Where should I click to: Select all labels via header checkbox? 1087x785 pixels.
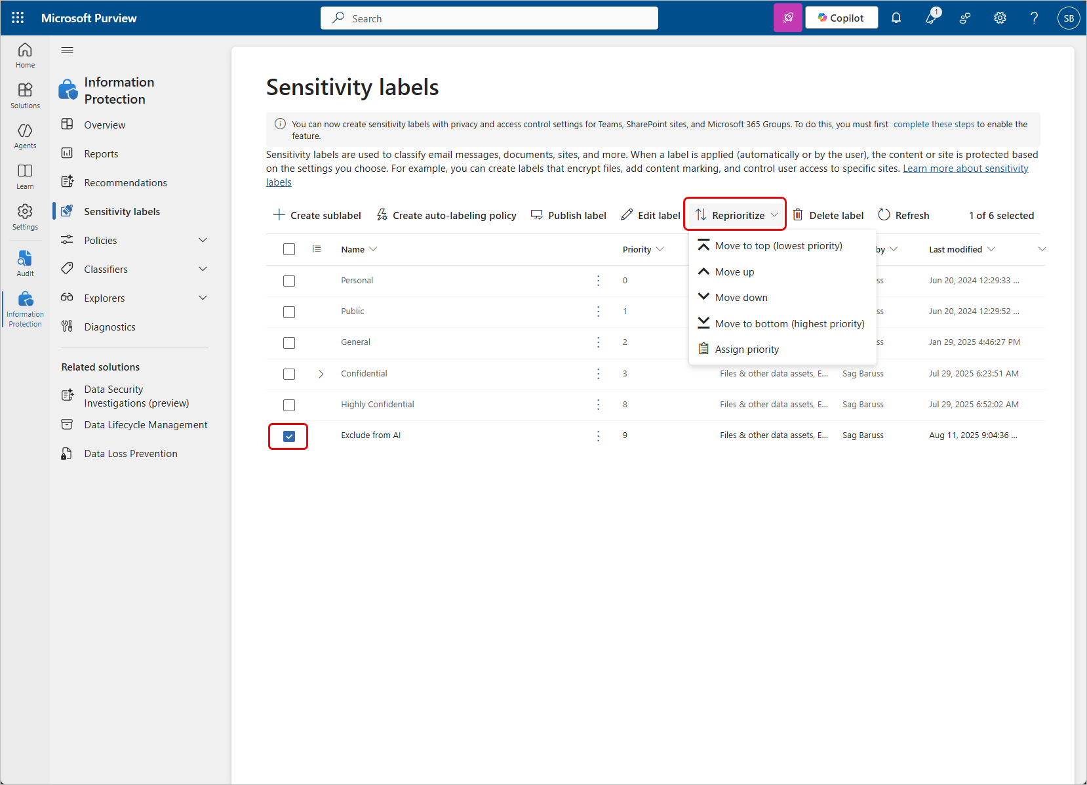pos(289,249)
